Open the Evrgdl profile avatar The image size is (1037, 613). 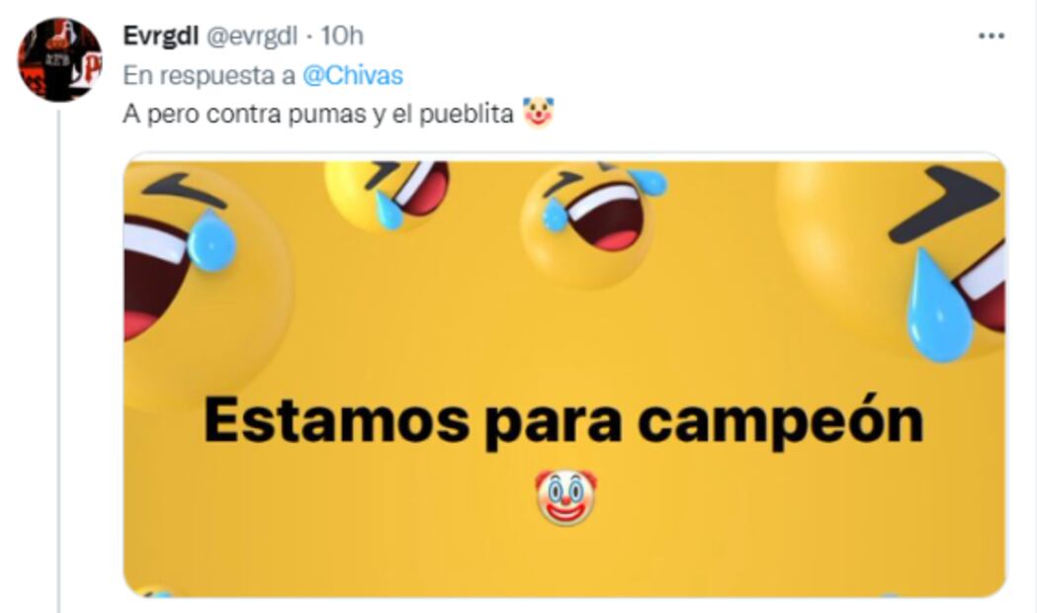pyautogui.click(x=60, y=60)
